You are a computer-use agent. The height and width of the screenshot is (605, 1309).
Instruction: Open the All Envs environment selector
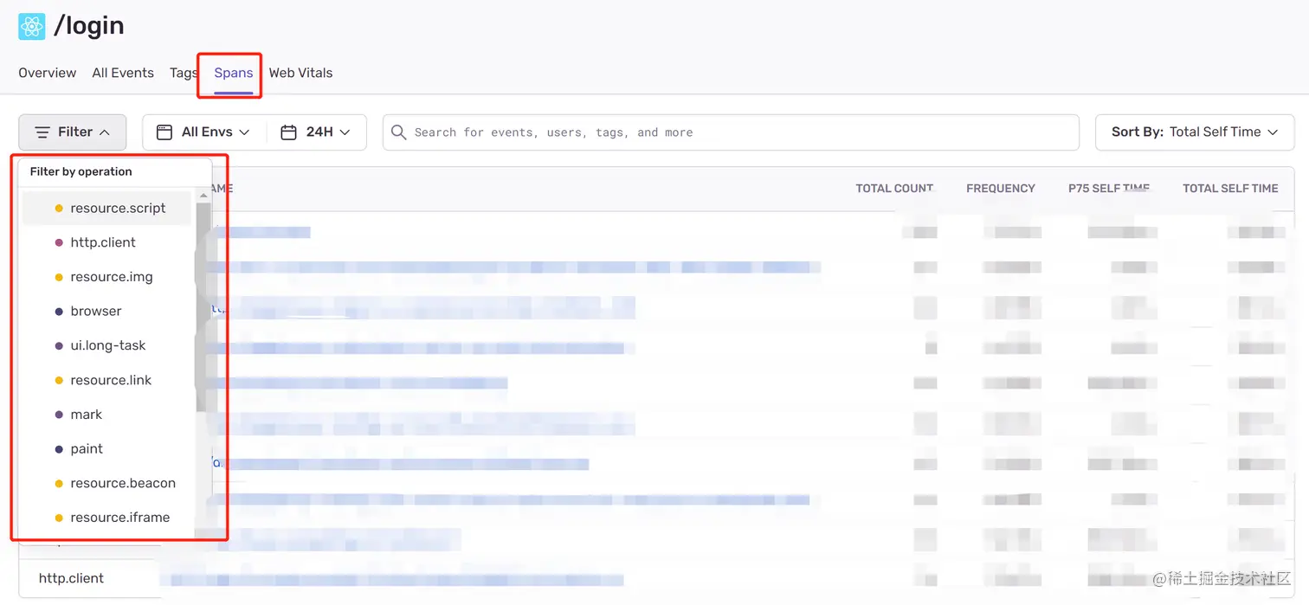tap(203, 132)
